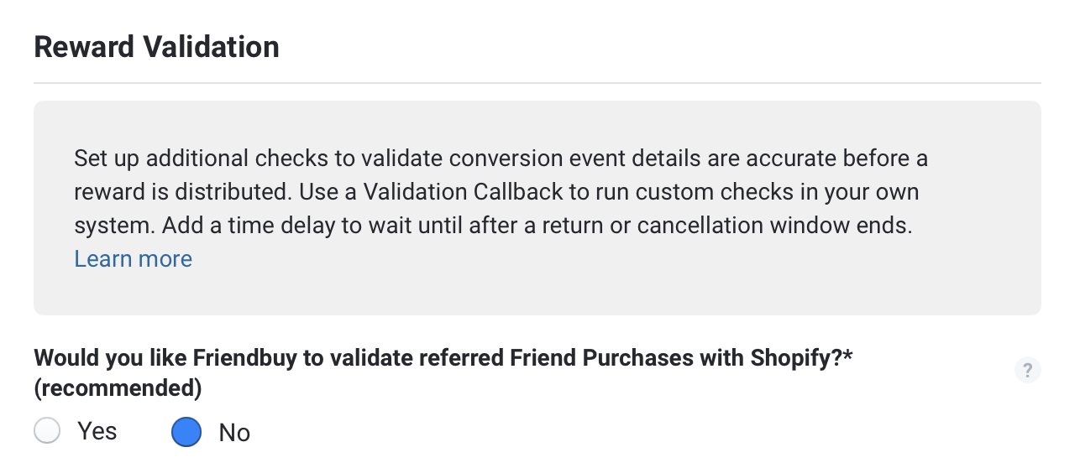
Task: Click the required asterisk after "Shopify?"
Action: (848, 356)
